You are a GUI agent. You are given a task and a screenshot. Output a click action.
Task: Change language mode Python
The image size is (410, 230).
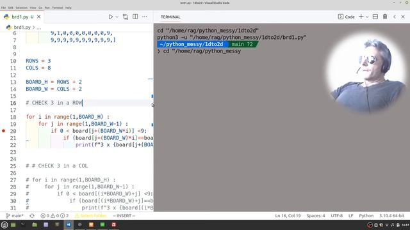pyautogui.click(x=366, y=216)
